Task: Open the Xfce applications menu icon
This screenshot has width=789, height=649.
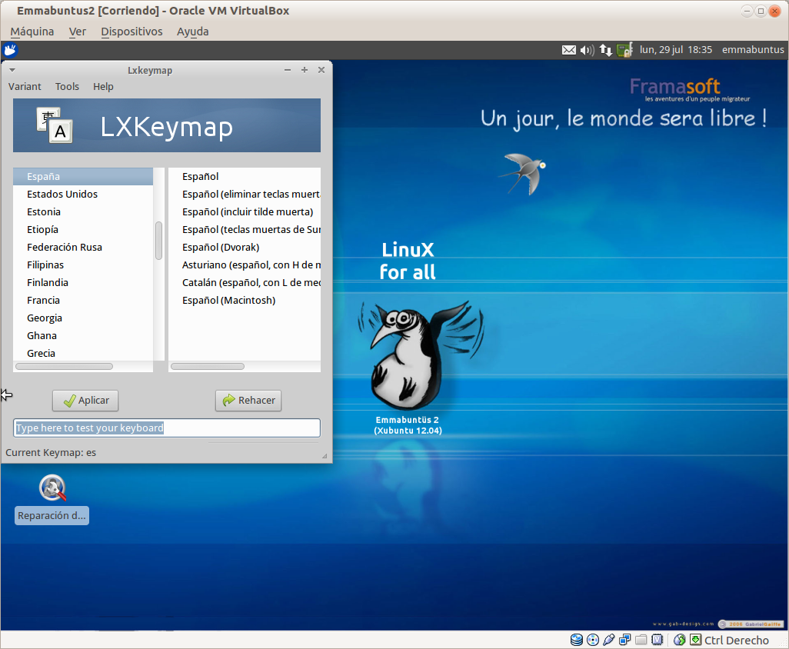Action: click(x=10, y=50)
